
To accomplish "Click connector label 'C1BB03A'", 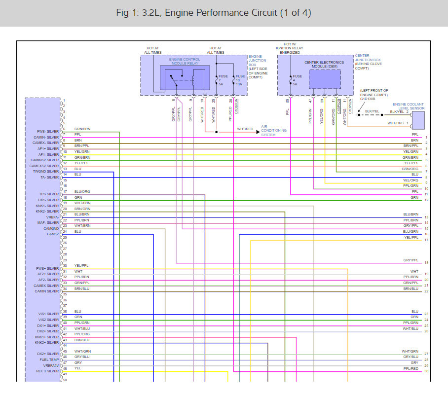I will click(236, 107).
